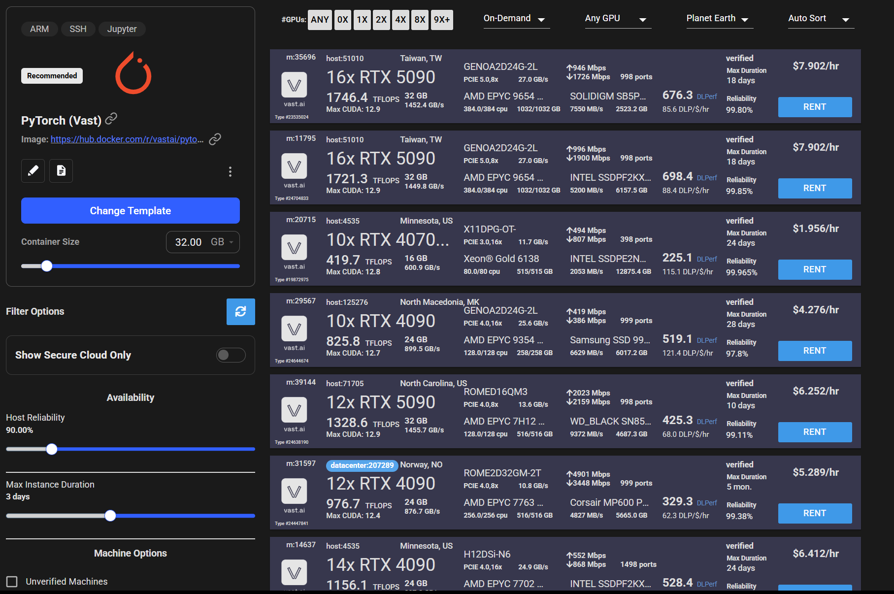Enable Show Secure Cloud Only
The image size is (894, 594).
click(x=231, y=355)
